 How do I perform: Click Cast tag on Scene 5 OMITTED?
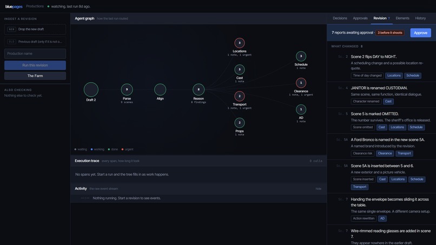pos(381,127)
